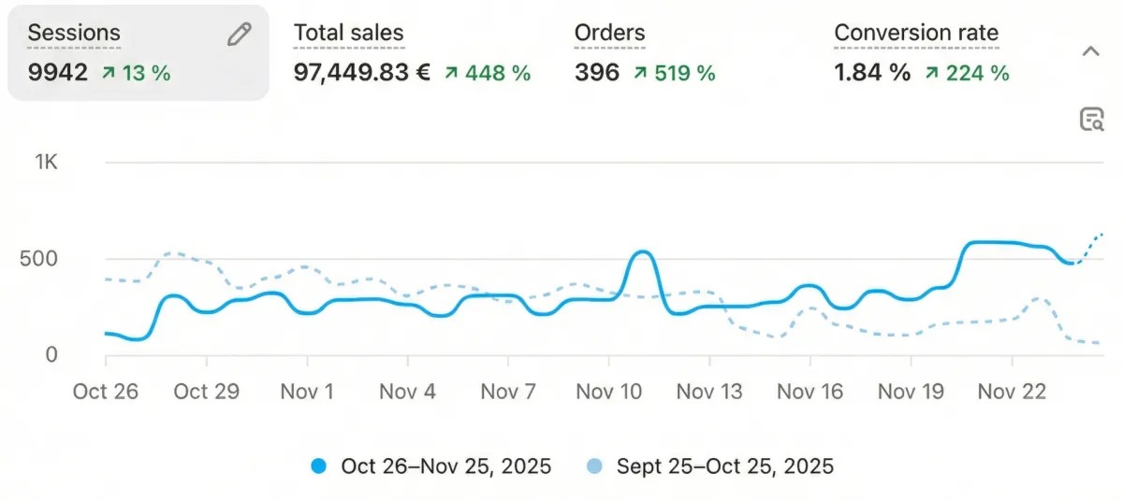Click the pencil edit icon on Sessions card
The width and height of the screenshot is (1123, 501).
coord(240,36)
